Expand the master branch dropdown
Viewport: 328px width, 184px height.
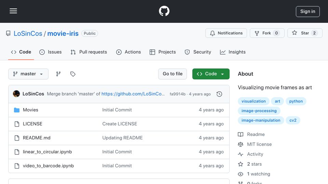point(28,74)
